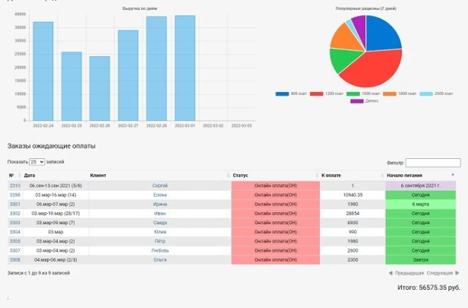Go to Предыдущая page
Screen dimensions: 468x308
click(406, 273)
